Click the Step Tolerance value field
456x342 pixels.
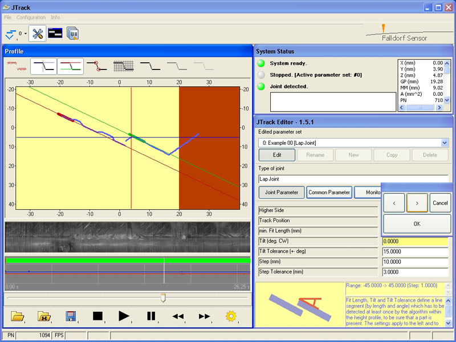point(416,272)
